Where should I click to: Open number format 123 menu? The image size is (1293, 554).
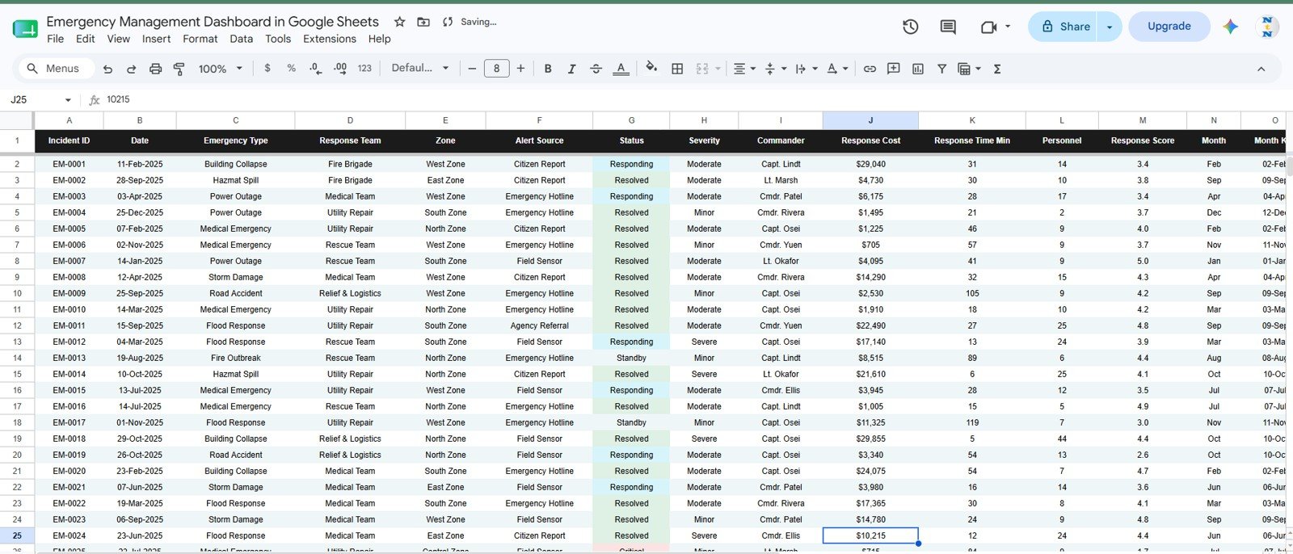tap(364, 69)
